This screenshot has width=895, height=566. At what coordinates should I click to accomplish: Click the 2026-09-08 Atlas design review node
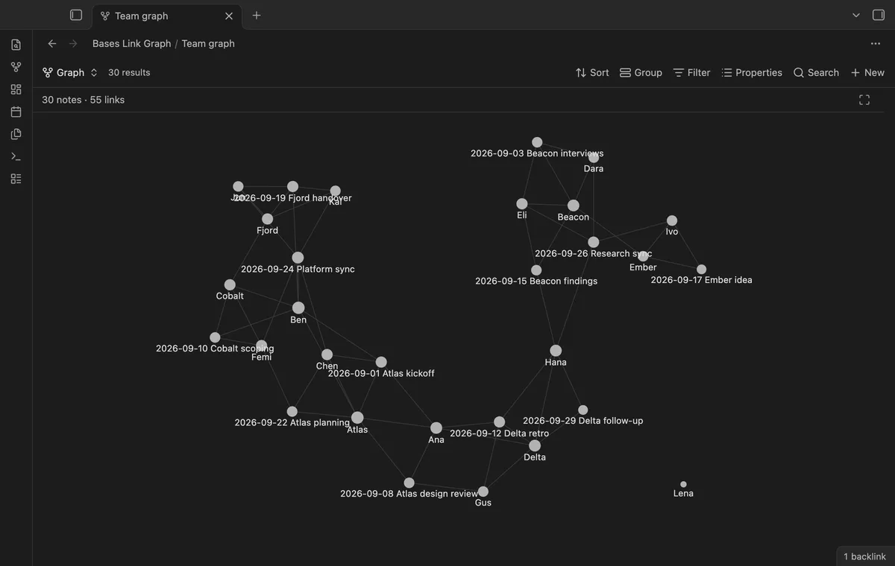[409, 483]
